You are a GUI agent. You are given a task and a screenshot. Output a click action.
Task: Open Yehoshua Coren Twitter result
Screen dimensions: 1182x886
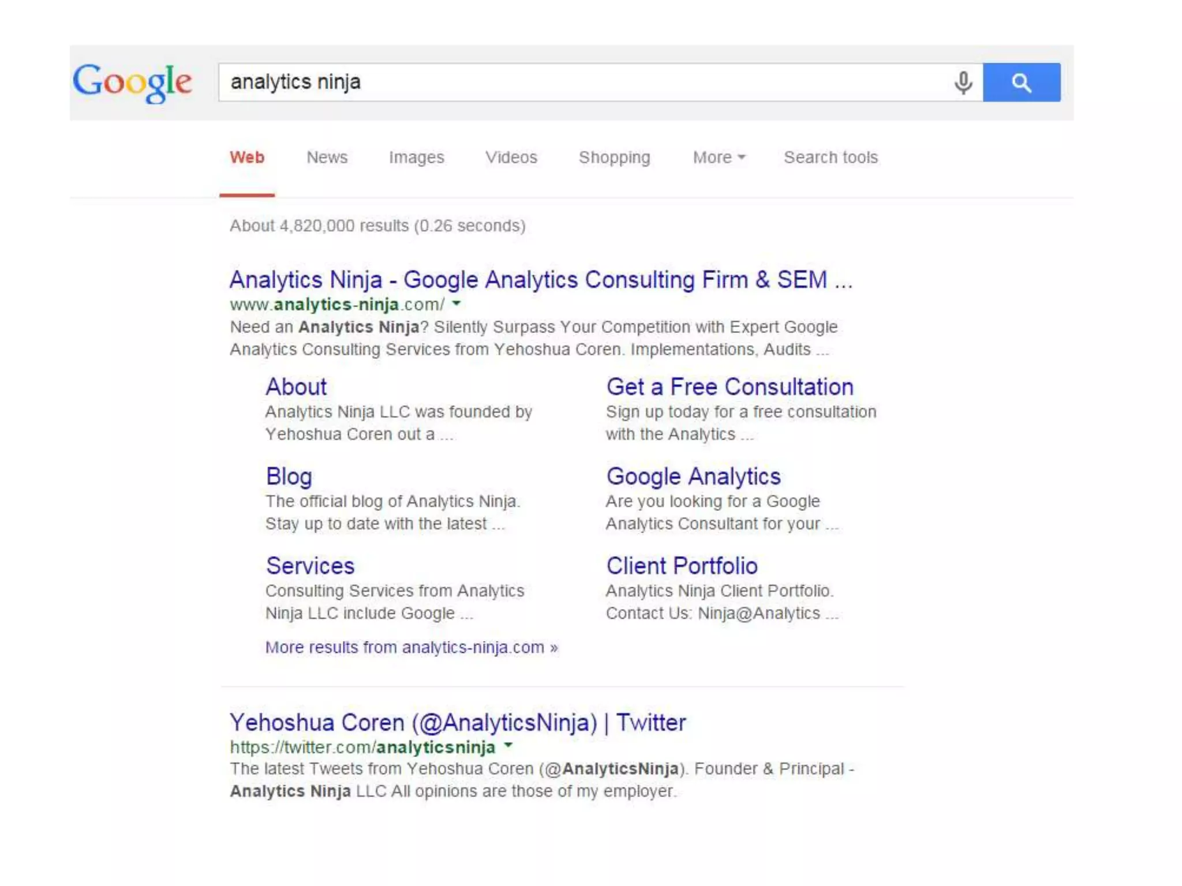(x=457, y=723)
